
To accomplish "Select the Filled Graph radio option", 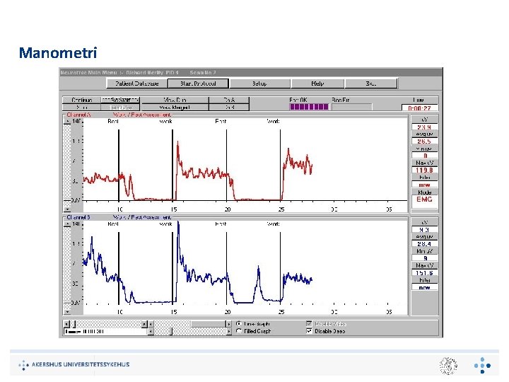I will [239, 331].
